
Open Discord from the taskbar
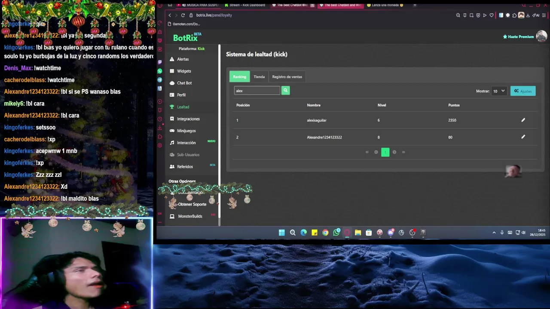click(391, 233)
